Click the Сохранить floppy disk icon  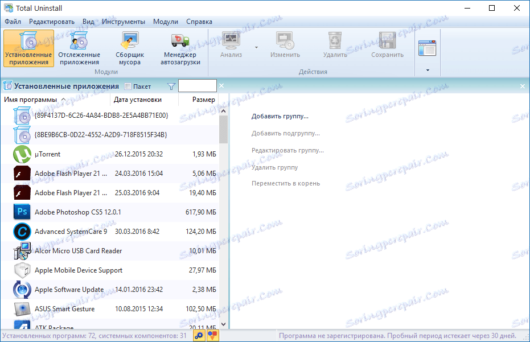(387, 40)
